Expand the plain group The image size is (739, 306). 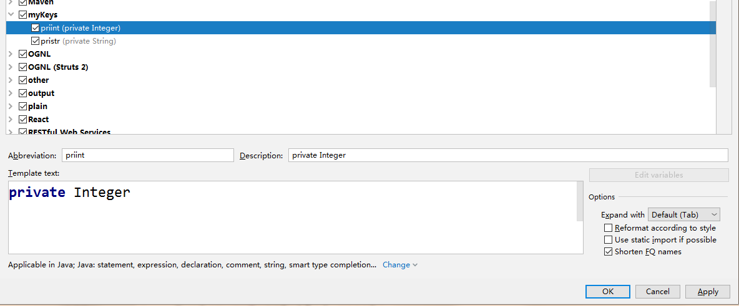[x=11, y=107]
